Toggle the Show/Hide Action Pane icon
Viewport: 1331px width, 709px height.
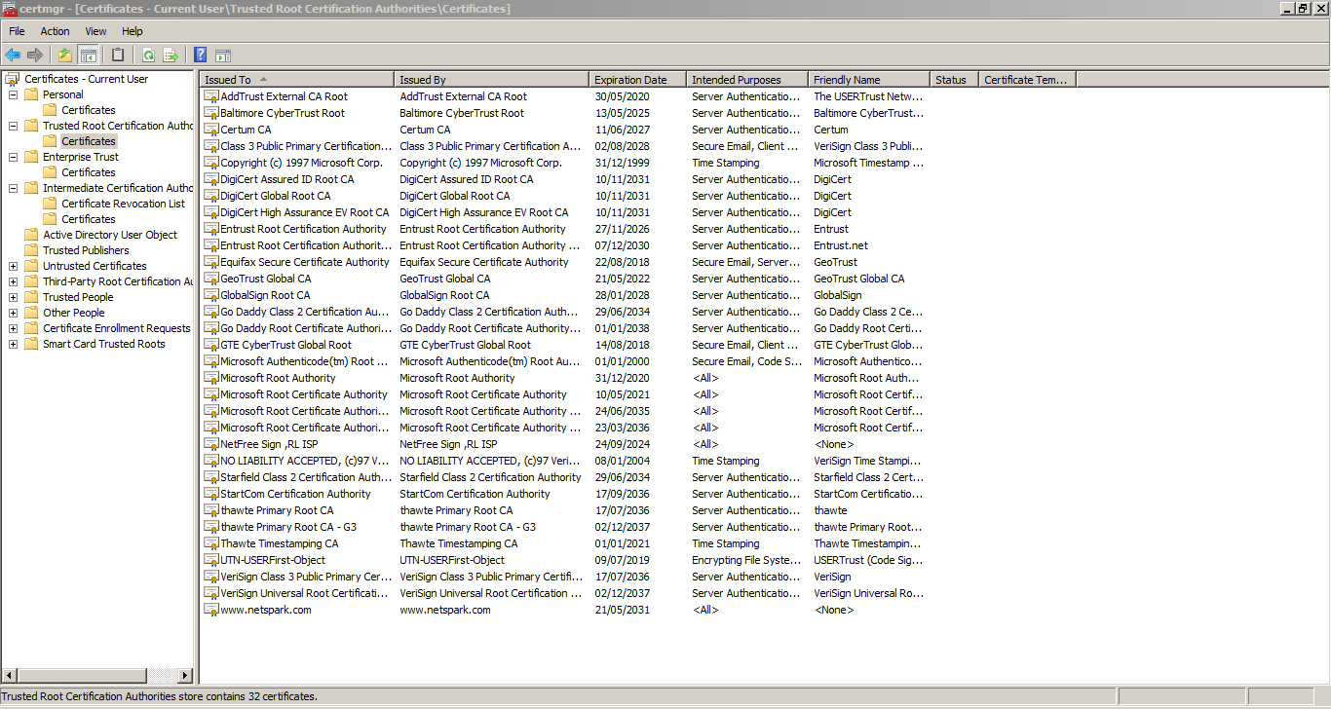click(x=223, y=56)
